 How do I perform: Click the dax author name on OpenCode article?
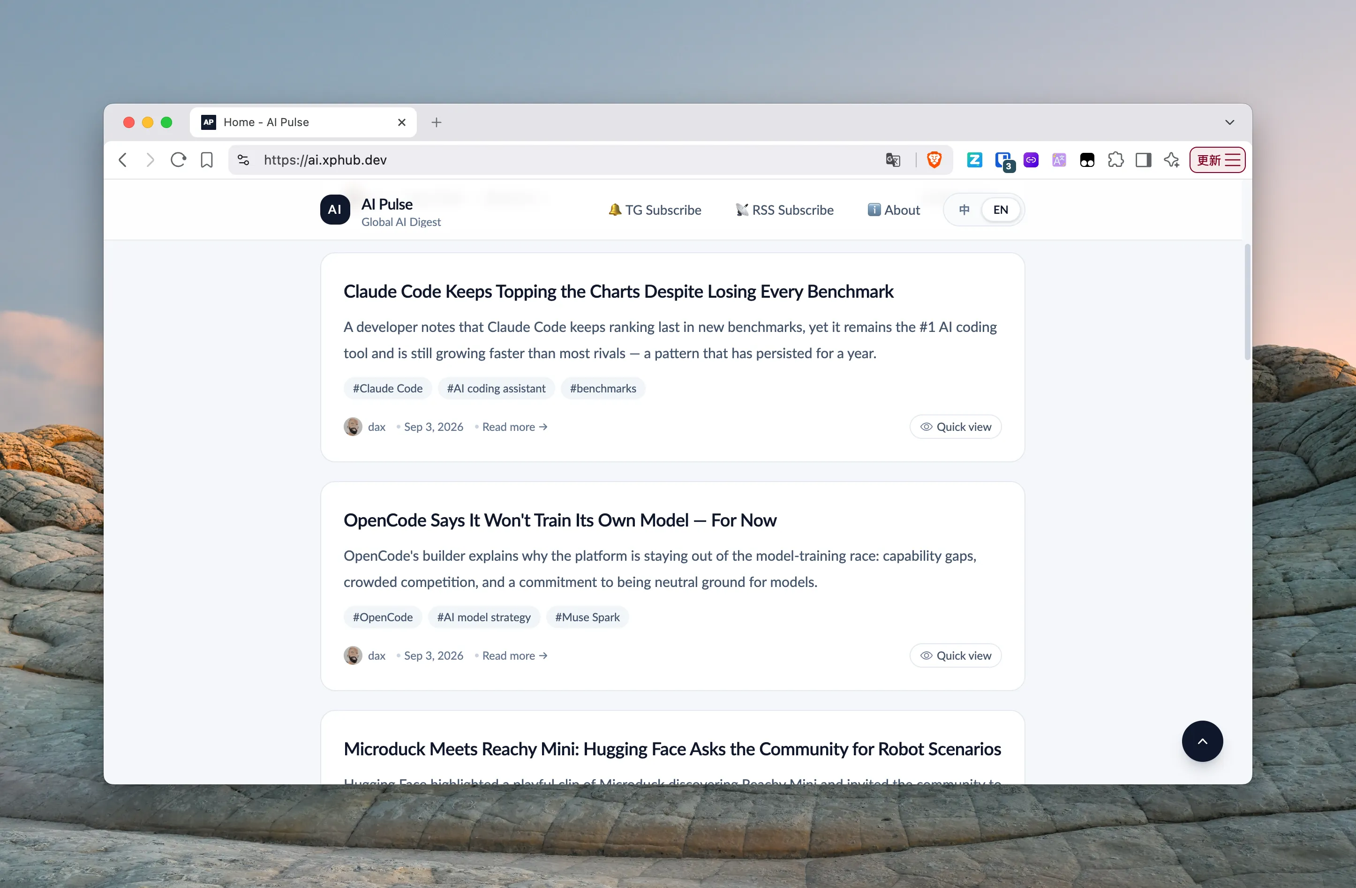coord(377,655)
